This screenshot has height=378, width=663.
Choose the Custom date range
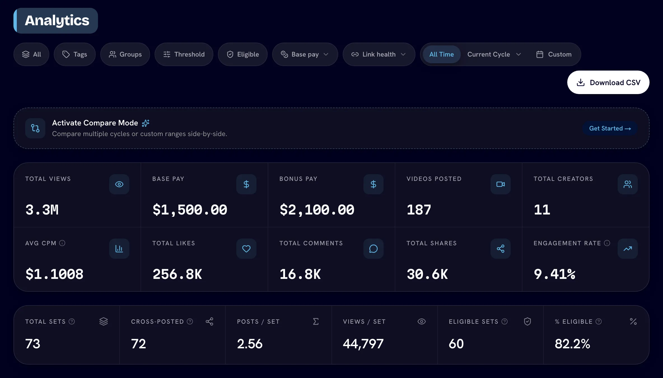pos(554,54)
